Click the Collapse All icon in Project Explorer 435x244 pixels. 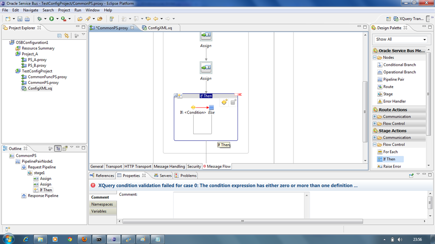[x=59, y=36]
